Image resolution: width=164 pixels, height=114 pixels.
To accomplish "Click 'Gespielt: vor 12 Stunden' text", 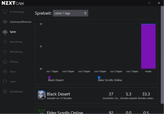I will click(x=59, y=98).
